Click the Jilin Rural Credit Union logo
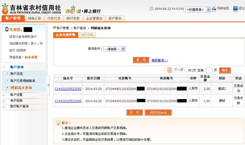Viewport: 245px width, 145px height. 31,9
